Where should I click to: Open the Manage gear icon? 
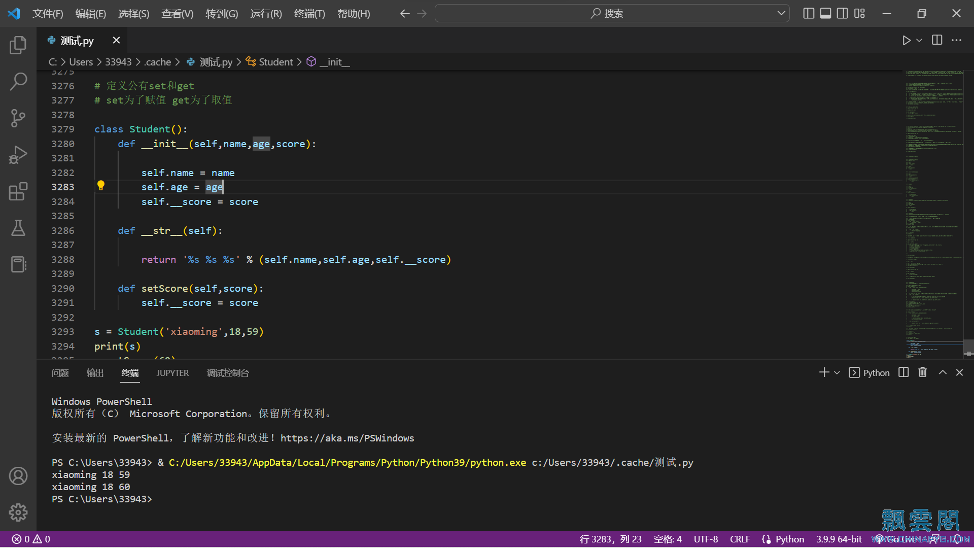pyautogui.click(x=18, y=512)
